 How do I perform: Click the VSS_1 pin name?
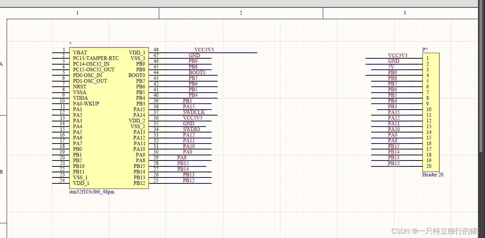[x=80, y=177]
